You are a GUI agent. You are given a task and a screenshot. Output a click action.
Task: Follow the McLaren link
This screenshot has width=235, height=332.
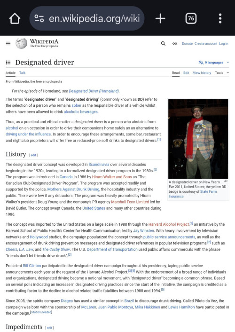(x=88, y=307)
